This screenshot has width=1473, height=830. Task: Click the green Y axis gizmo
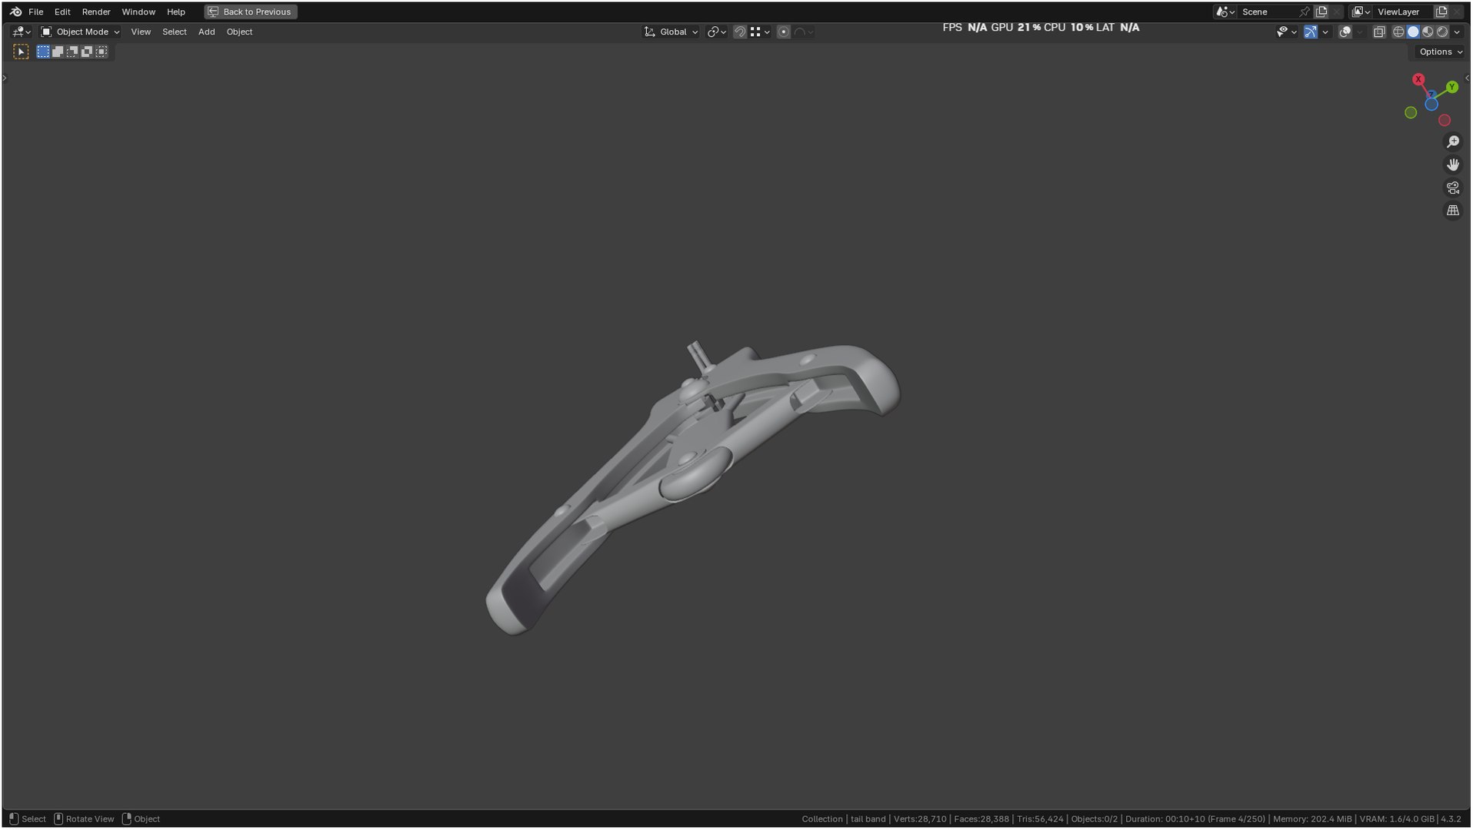[1452, 87]
